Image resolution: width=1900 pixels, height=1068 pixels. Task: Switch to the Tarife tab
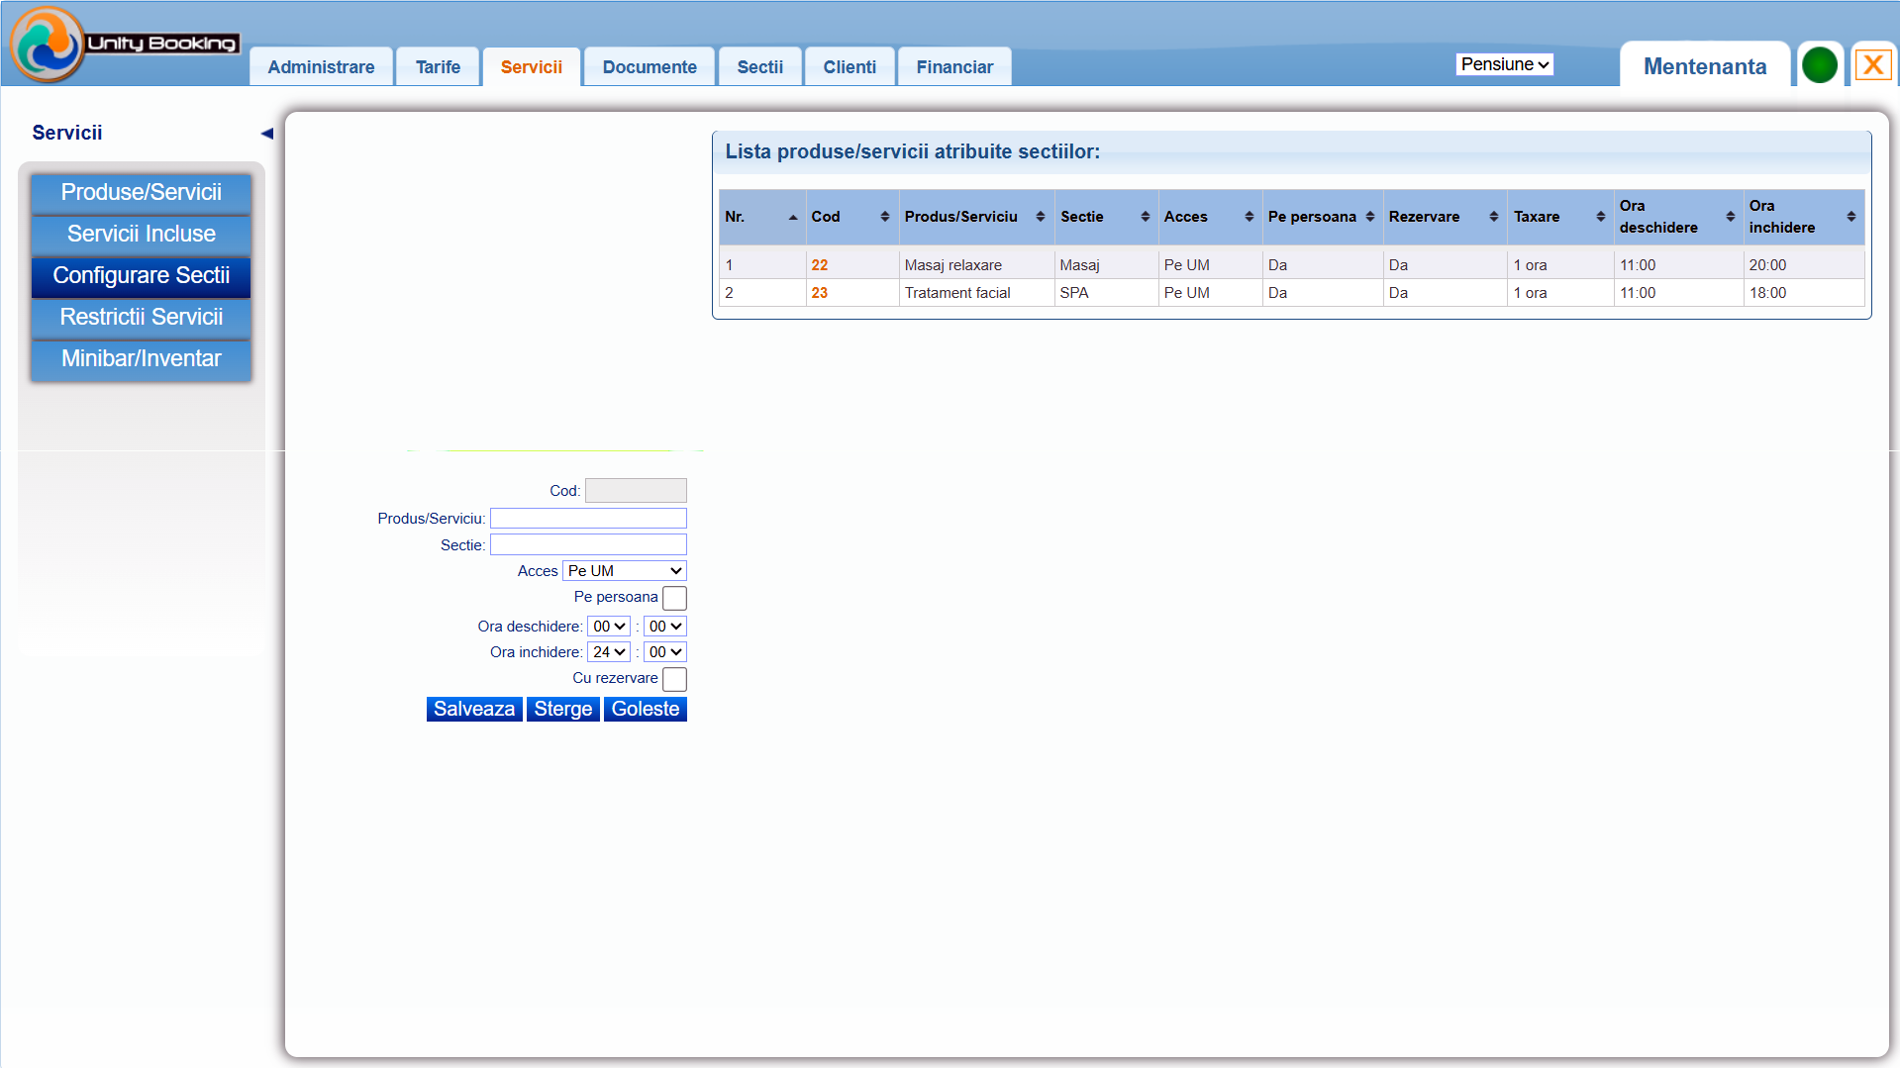pos(438,67)
